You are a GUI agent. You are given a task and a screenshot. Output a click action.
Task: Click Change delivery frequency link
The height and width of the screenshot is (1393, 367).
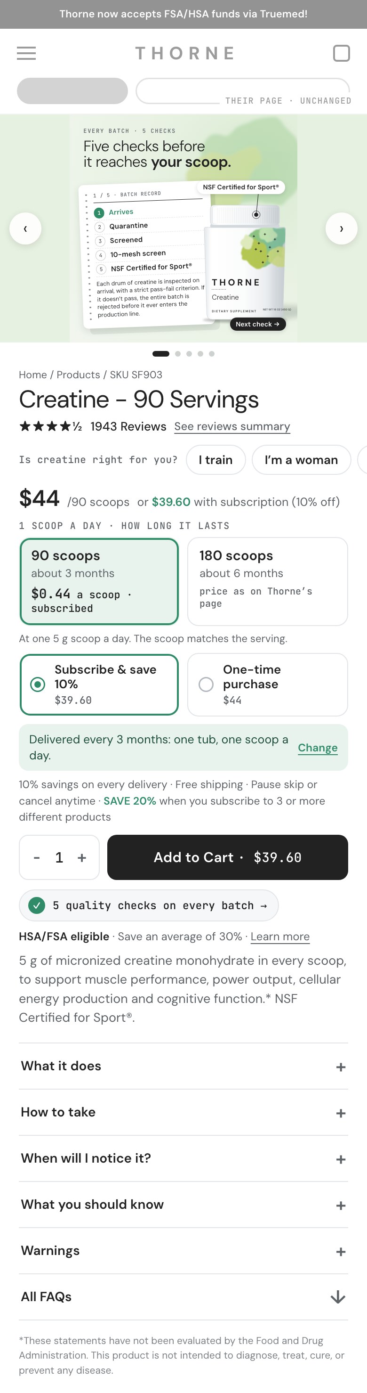[317, 747]
